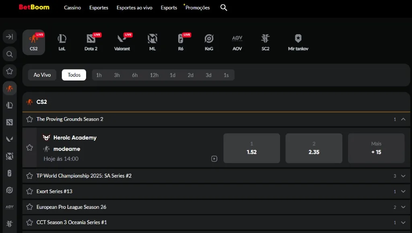
Task: Select Mir tankov icon in carousel
Action: click(x=298, y=42)
